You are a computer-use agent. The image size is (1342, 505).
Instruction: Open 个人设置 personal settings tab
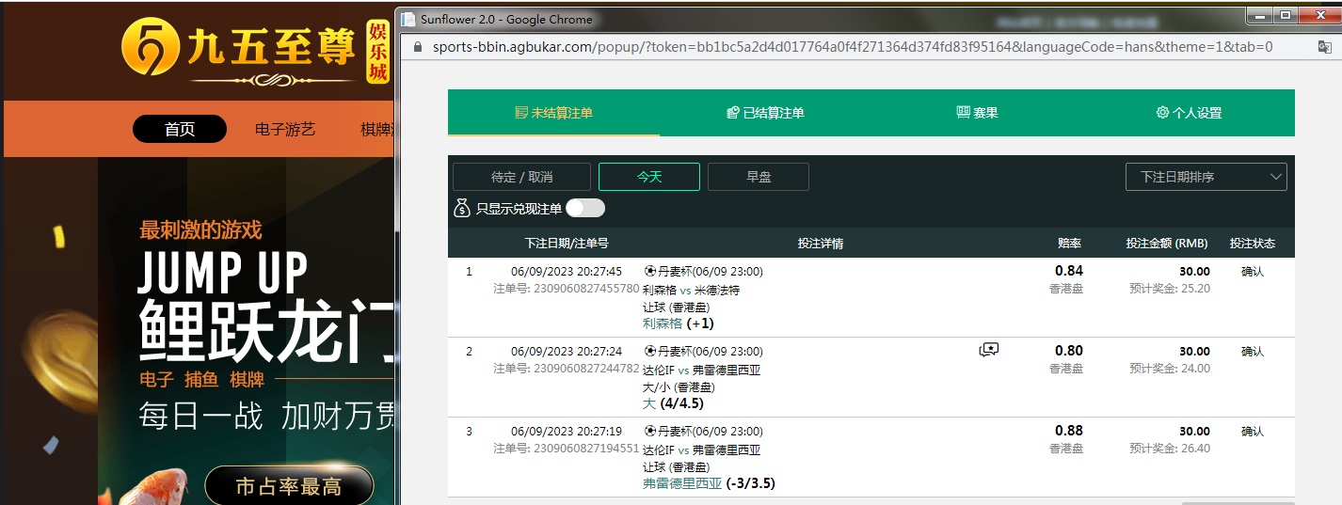[x=1189, y=113]
